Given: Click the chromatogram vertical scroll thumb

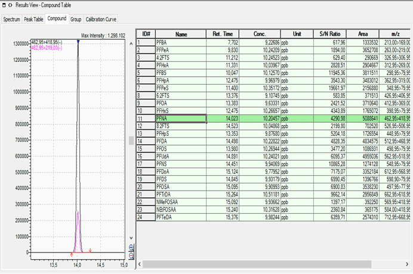Looking at the screenshot, I should point(131,141).
